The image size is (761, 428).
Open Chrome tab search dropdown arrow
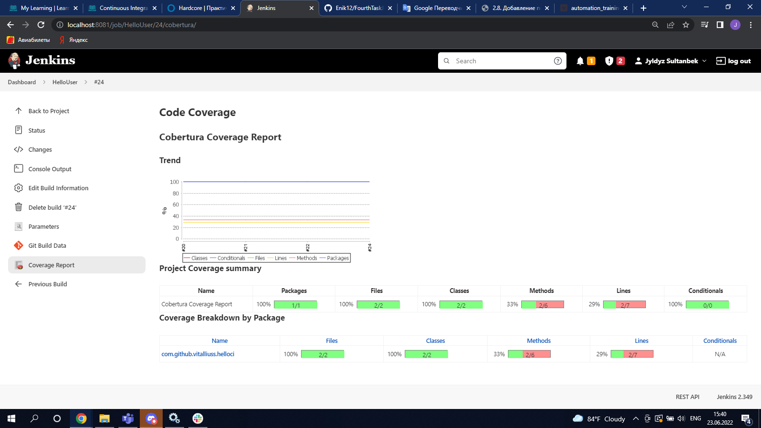[x=684, y=7]
